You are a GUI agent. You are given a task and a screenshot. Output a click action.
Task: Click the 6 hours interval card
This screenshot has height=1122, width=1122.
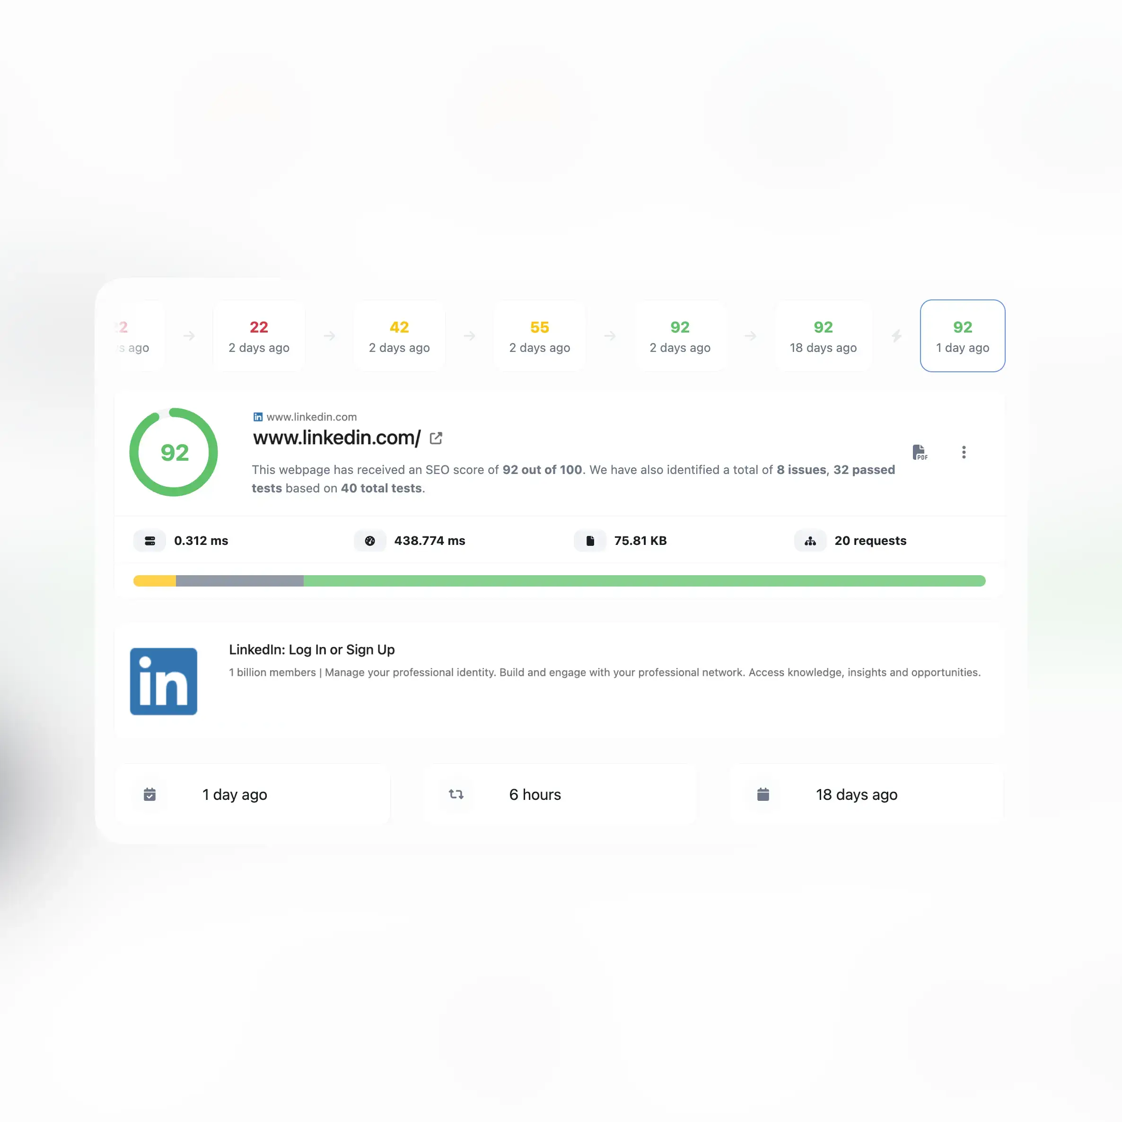point(559,795)
